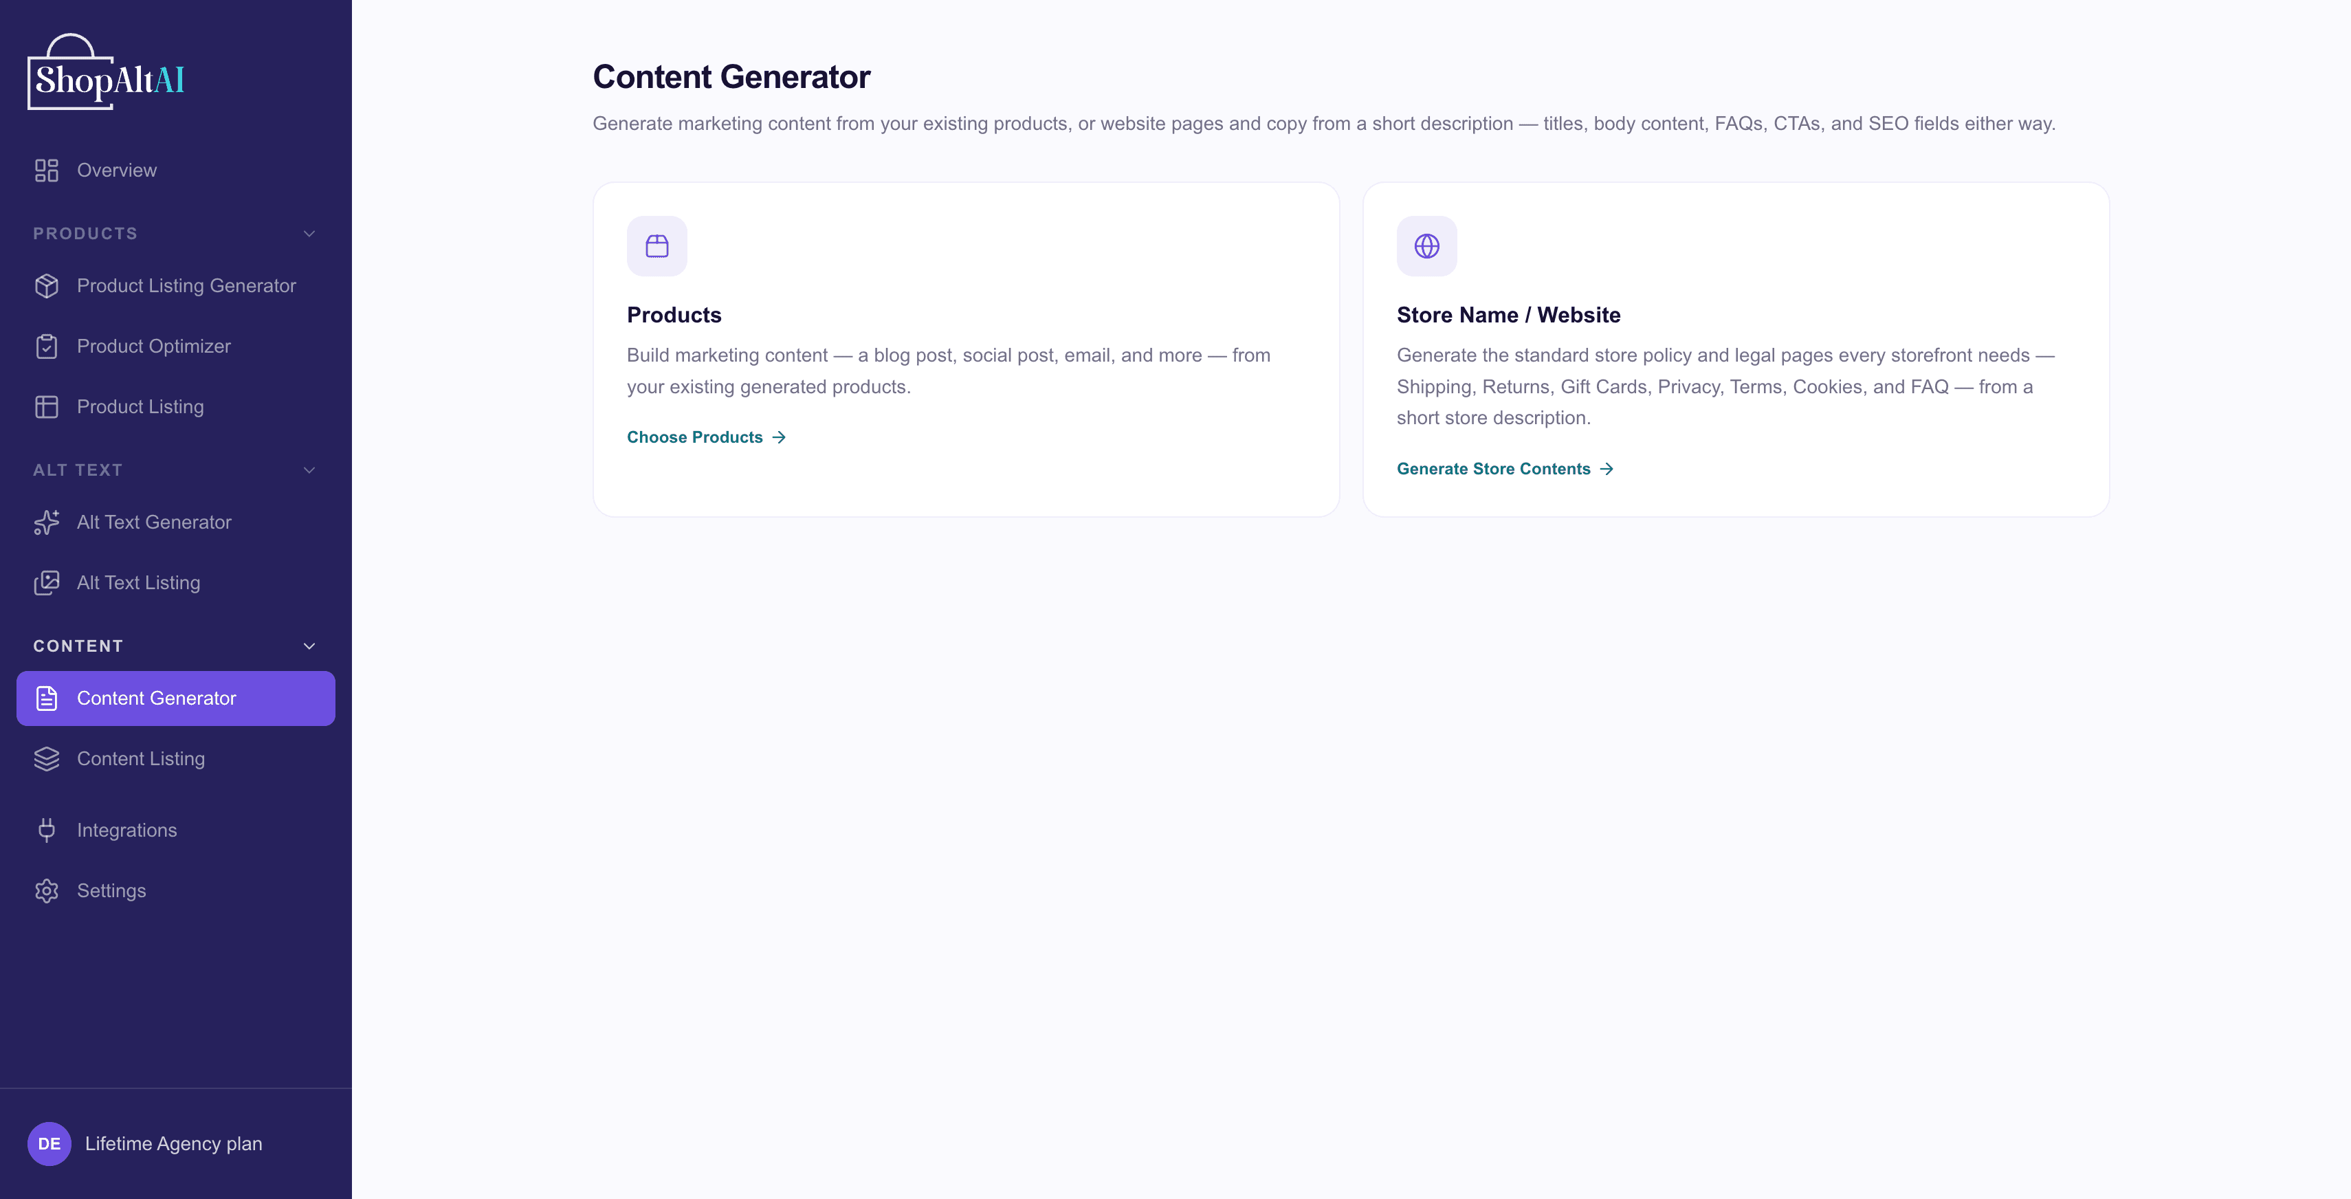This screenshot has width=2351, height=1199.
Task: Open Content Listing
Action: (175, 759)
